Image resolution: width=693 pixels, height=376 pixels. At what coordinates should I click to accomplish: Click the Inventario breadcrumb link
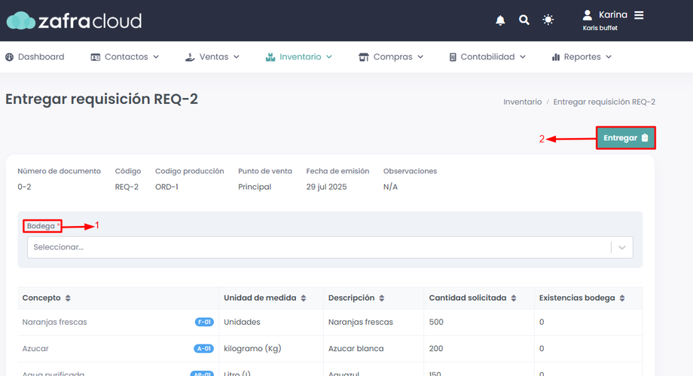[522, 102]
